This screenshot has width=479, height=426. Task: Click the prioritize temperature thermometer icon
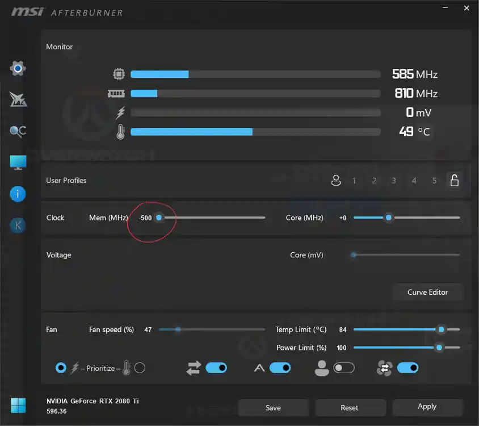(127, 367)
